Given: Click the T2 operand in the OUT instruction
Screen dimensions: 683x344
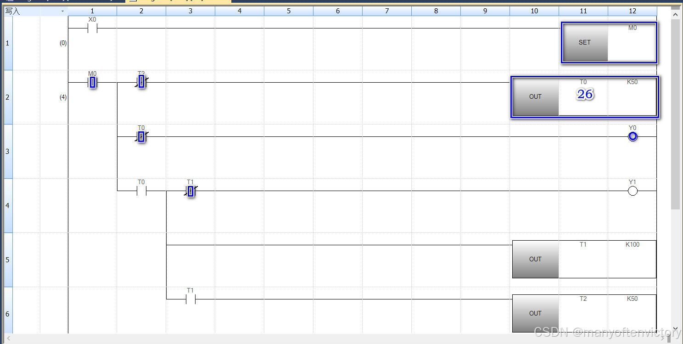Looking at the screenshot, I should click(x=583, y=299).
